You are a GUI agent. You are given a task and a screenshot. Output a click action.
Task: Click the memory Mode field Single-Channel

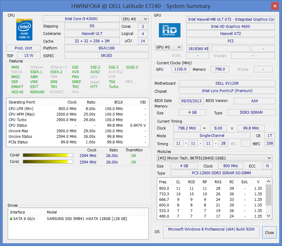pyautogui.click(x=212, y=135)
